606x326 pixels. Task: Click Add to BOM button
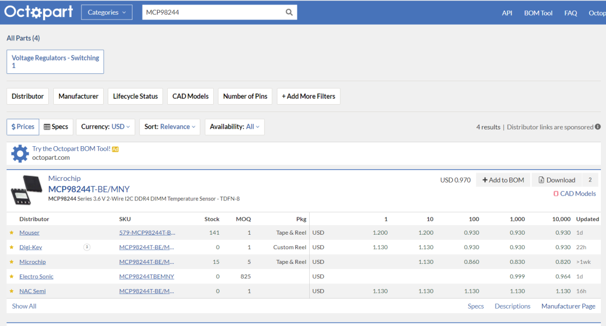pyautogui.click(x=503, y=180)
